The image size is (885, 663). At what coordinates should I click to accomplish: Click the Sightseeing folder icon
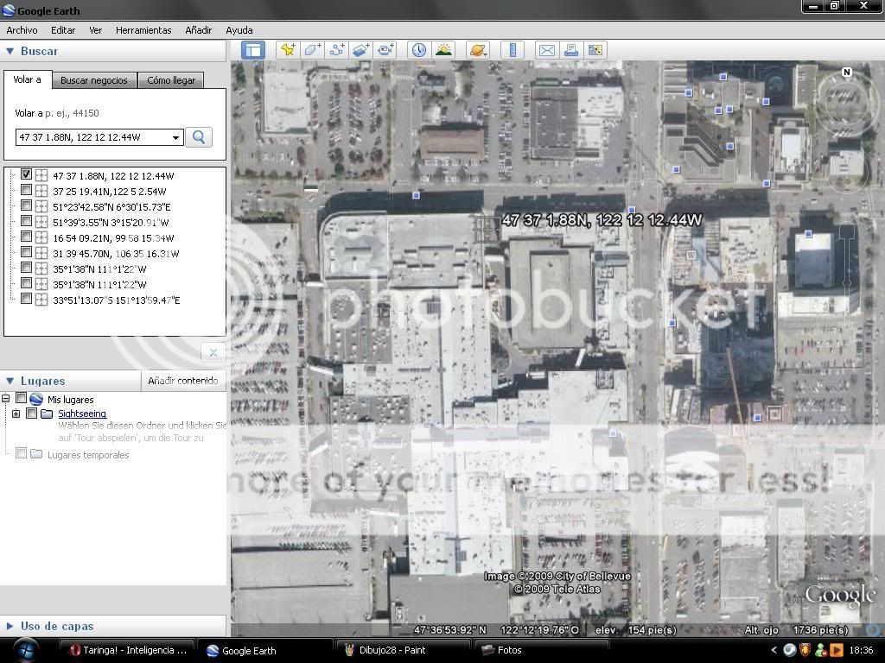click(47, 414)
